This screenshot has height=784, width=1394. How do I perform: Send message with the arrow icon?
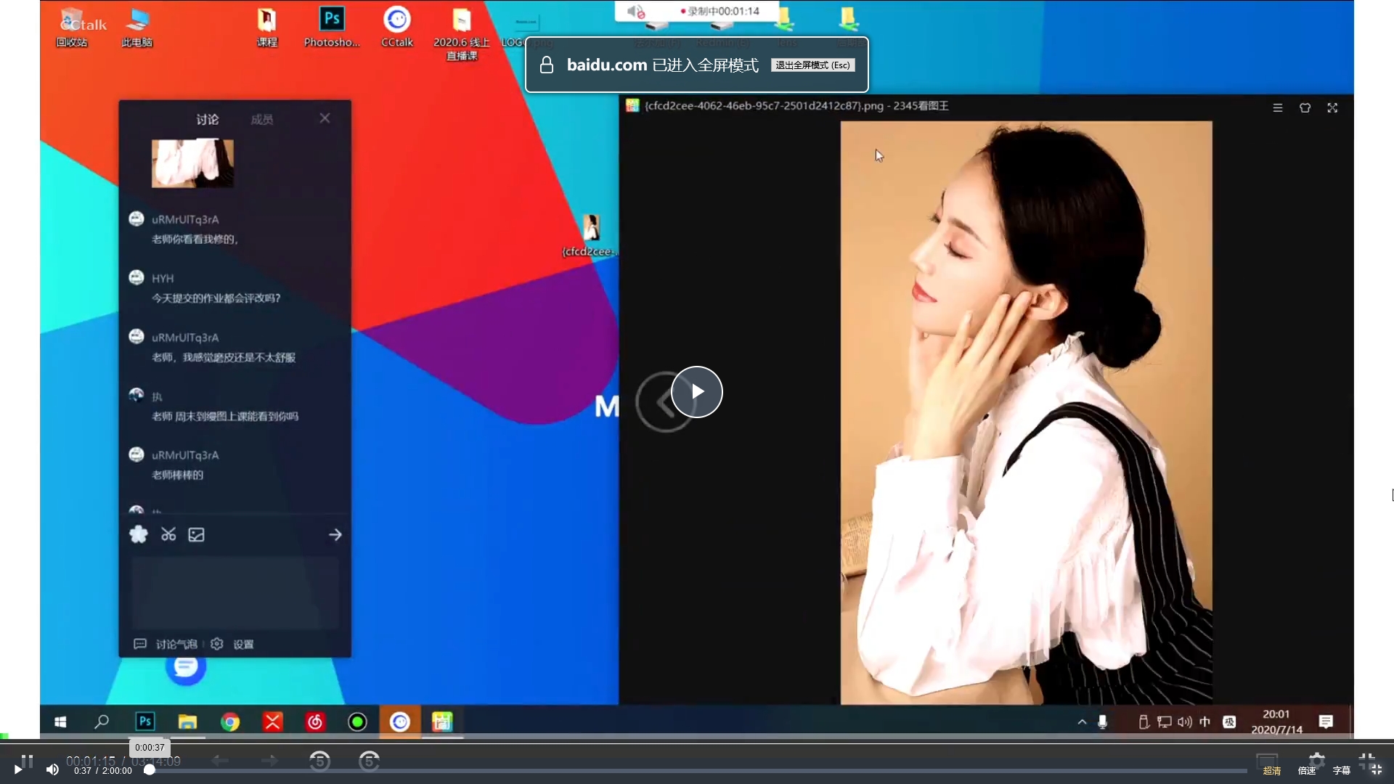tap(335, 535)
